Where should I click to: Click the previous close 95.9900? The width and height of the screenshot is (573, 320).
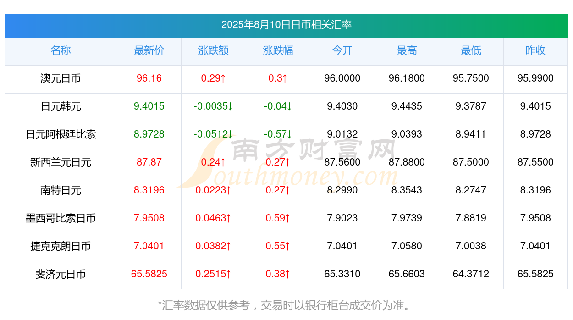535,78
